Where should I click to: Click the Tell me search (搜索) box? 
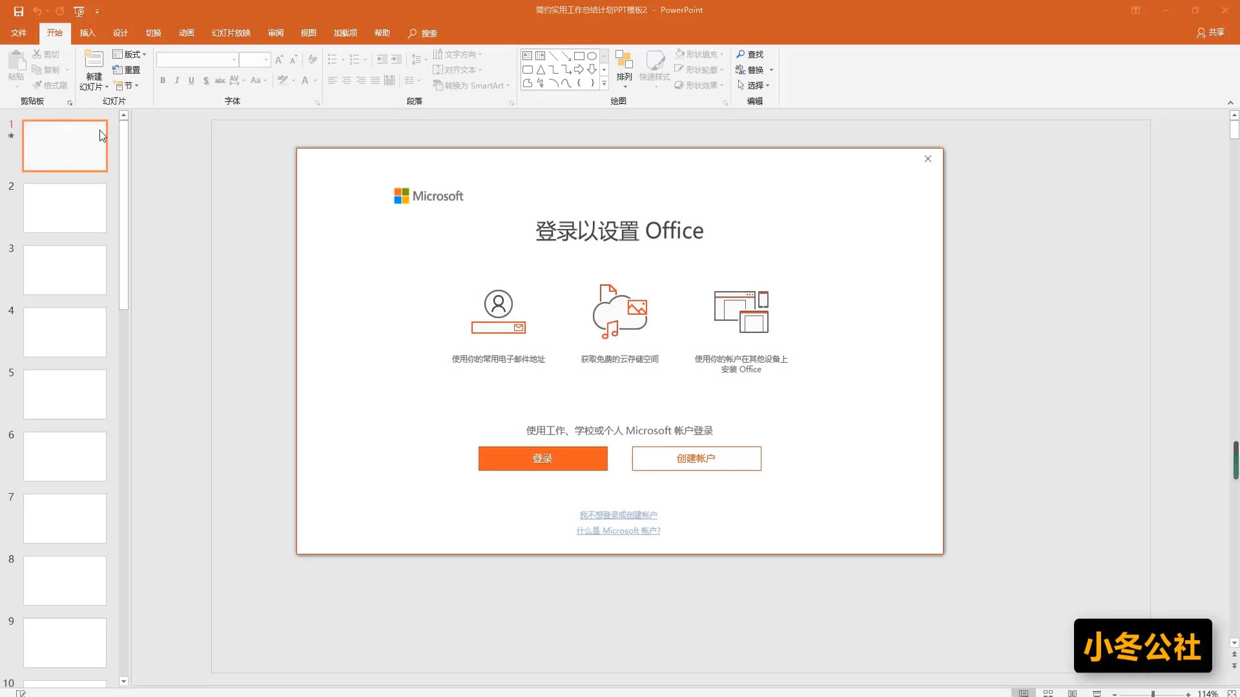[423, 33]
